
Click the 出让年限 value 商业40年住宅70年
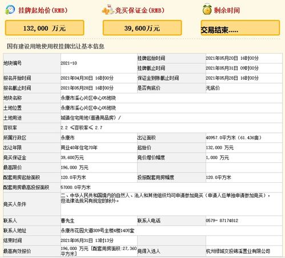pos(79,148)
